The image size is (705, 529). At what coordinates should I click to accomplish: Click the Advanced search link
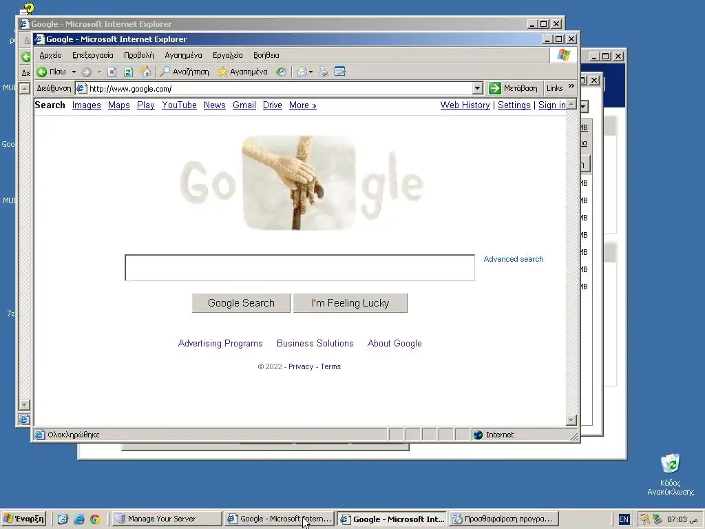coord(514,259)
